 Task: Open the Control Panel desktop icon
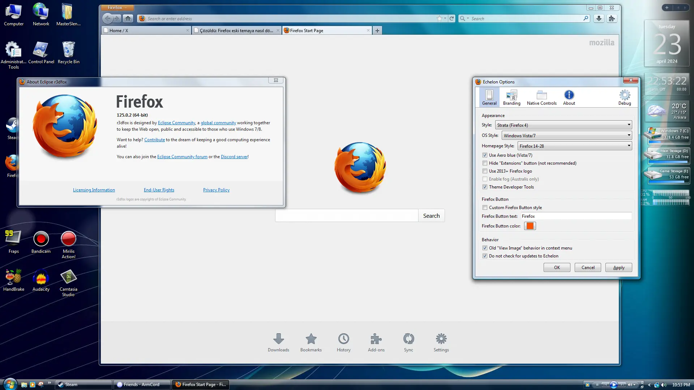[41, 53]
